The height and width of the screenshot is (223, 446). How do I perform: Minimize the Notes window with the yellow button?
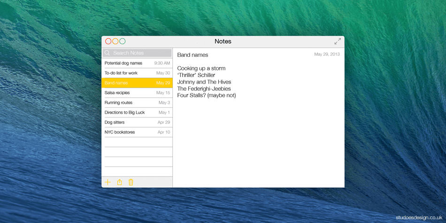pos(115,41)
